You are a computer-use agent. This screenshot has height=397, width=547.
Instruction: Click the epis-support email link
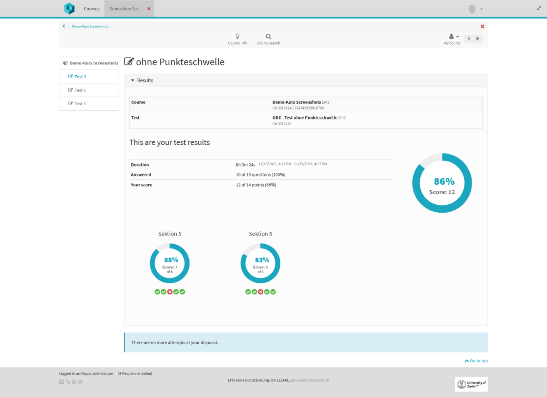310,380
